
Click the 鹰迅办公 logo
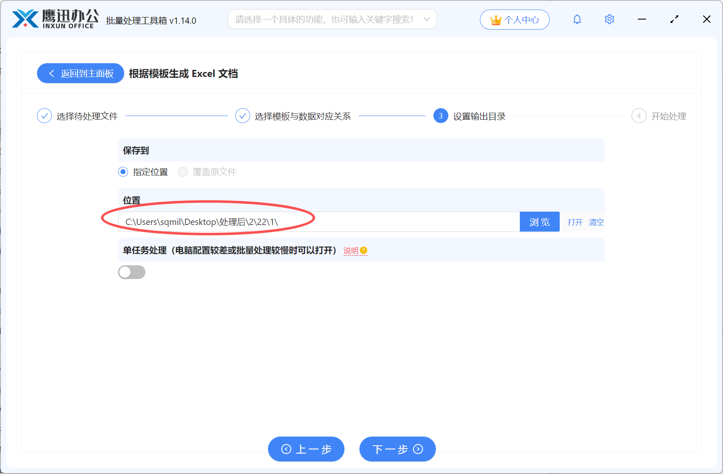pyautogui.click(x=54, y=18)
